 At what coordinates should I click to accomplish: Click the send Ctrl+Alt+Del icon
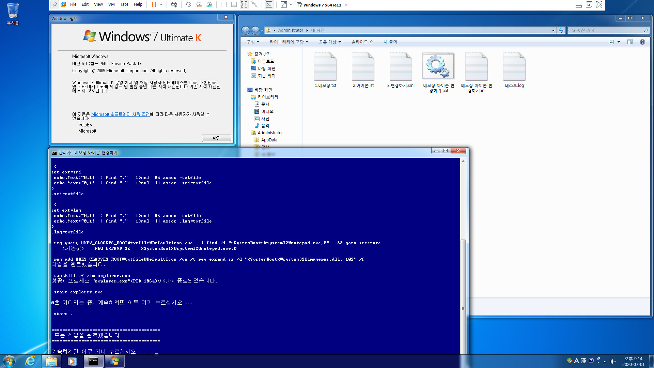pyautogui.click(x=174, y=4)
